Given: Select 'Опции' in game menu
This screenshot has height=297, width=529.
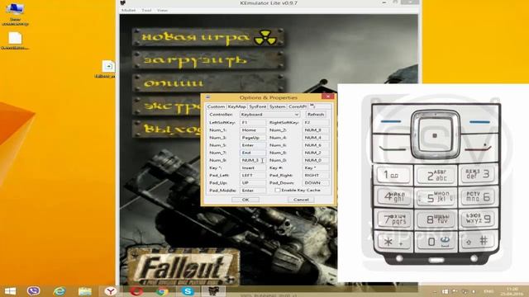Looking at the screenshot, I should (x=208, y=82).
